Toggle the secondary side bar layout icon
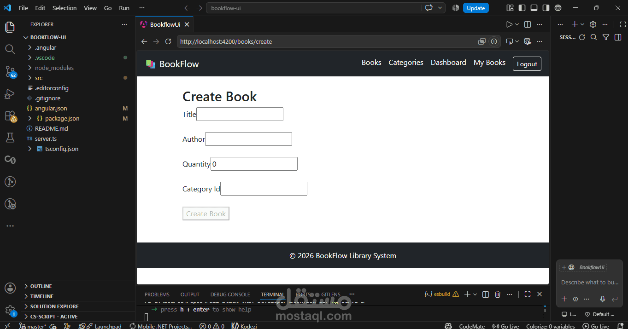This screenshot has height=329, width=628. [546, 8]
